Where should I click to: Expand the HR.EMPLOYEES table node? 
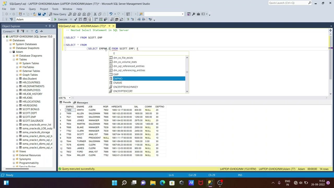17,90
